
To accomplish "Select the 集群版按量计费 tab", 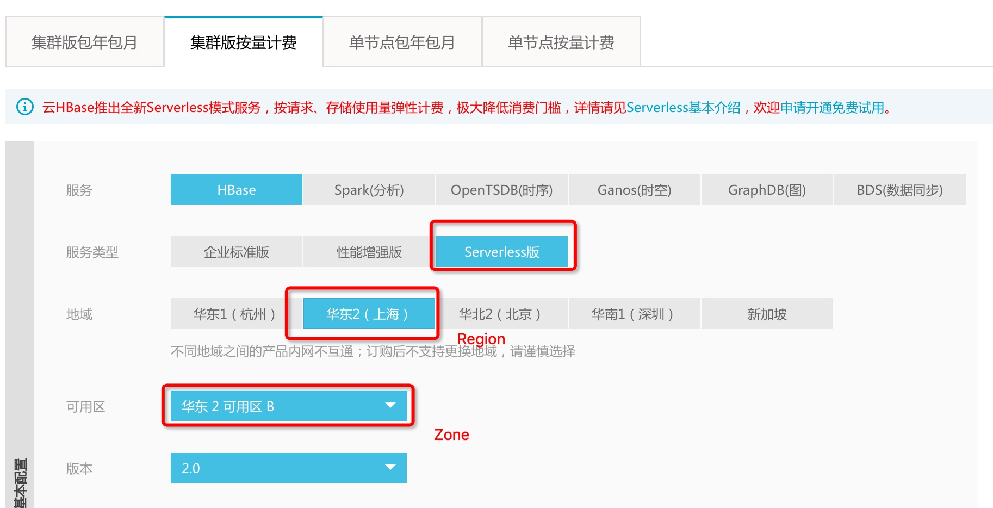I will click(244, 42).
